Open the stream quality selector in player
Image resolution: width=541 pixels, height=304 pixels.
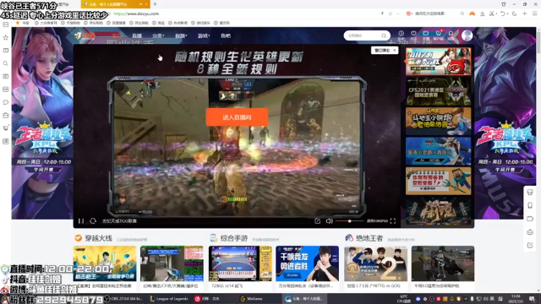pos(377,221)
